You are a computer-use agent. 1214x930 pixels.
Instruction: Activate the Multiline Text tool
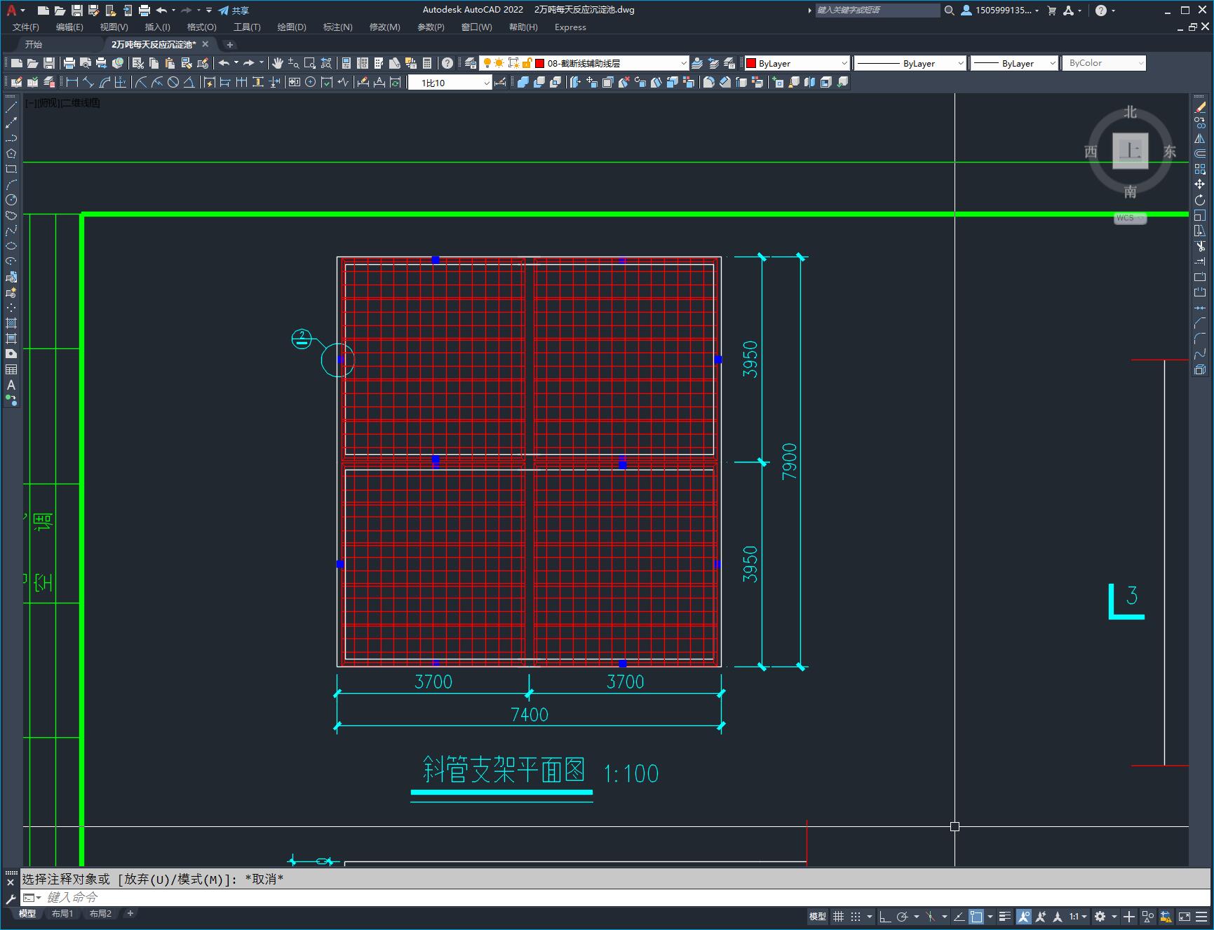coord(11,385)
